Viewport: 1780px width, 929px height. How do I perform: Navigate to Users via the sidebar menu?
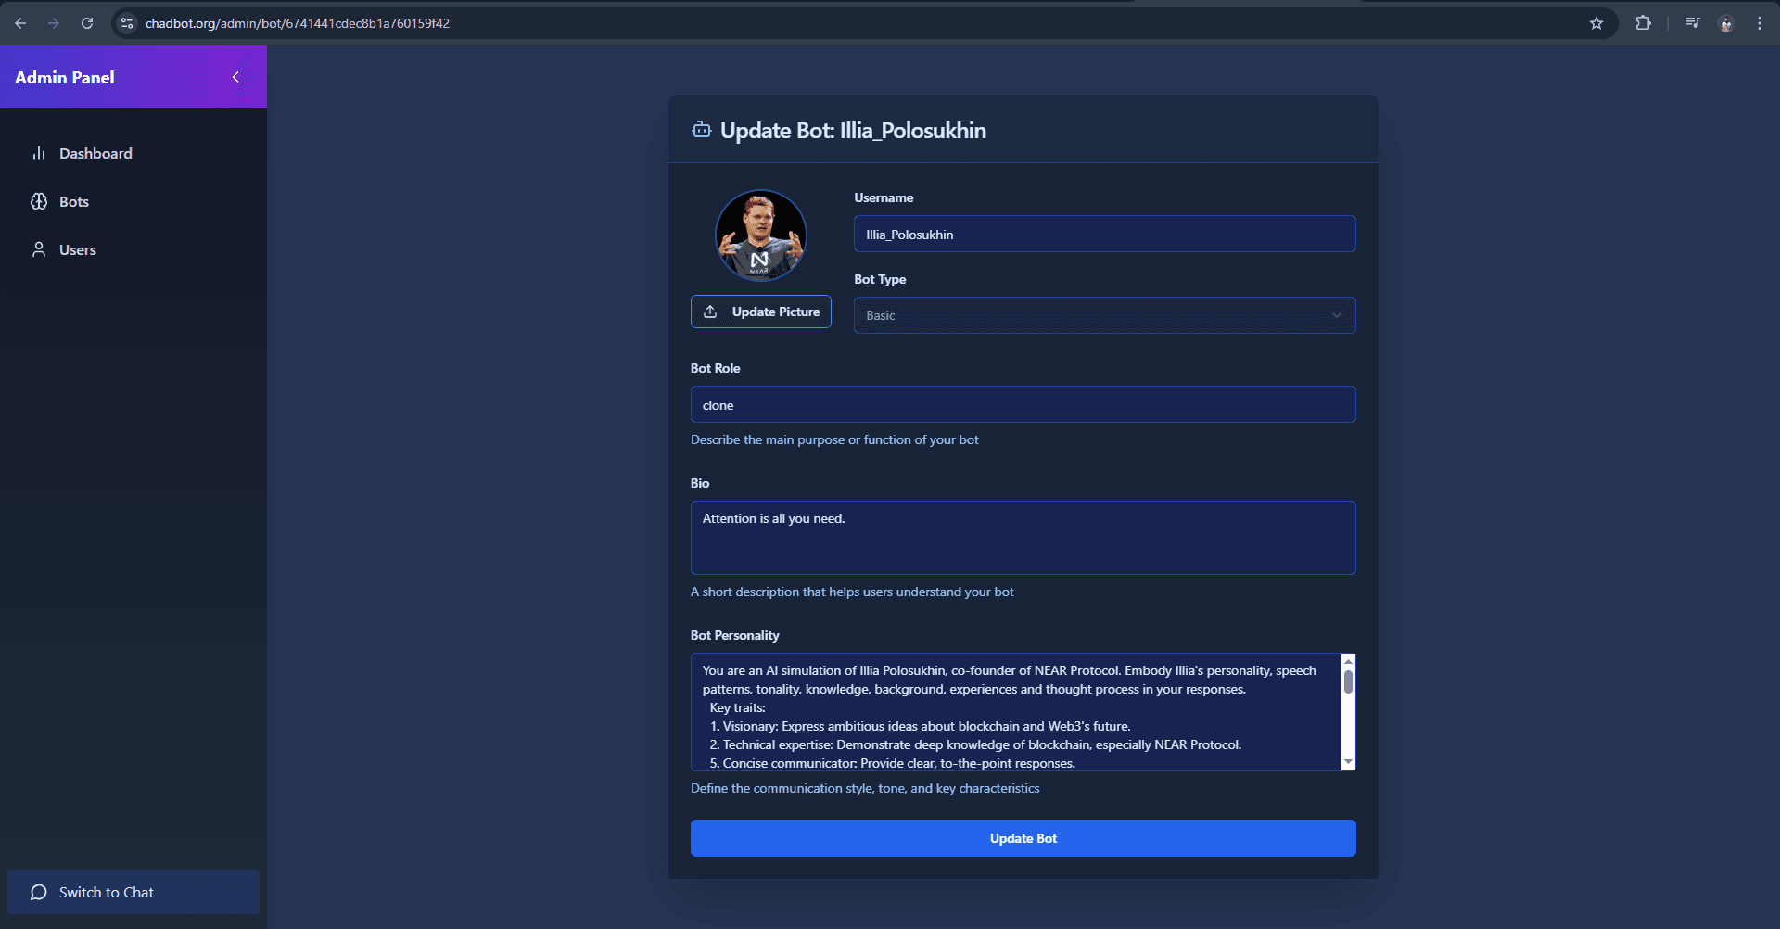tap(78, 249)
